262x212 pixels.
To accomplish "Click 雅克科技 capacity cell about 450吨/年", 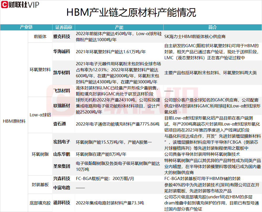I will [119, 36].
